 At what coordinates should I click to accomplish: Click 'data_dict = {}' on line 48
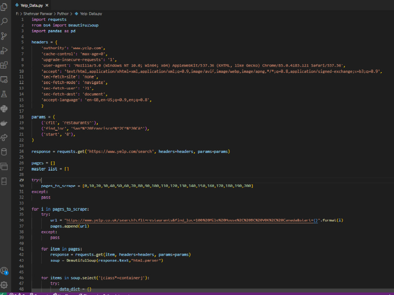pyautogui.click(x=75, y=289)
